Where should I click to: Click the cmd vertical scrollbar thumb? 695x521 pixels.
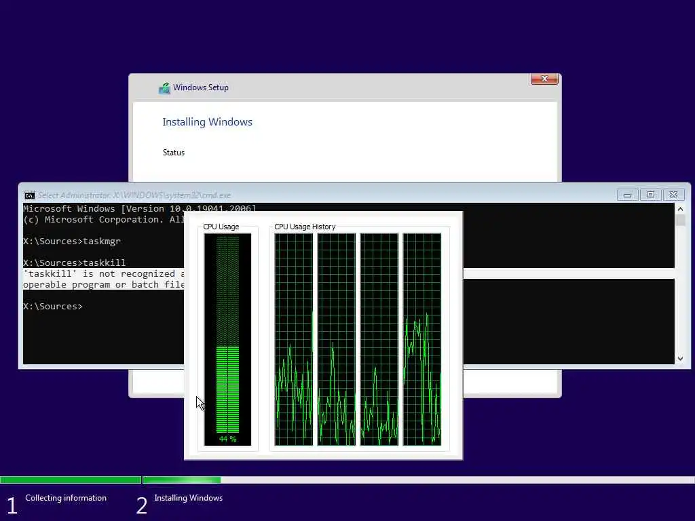[x=680, y=220]
